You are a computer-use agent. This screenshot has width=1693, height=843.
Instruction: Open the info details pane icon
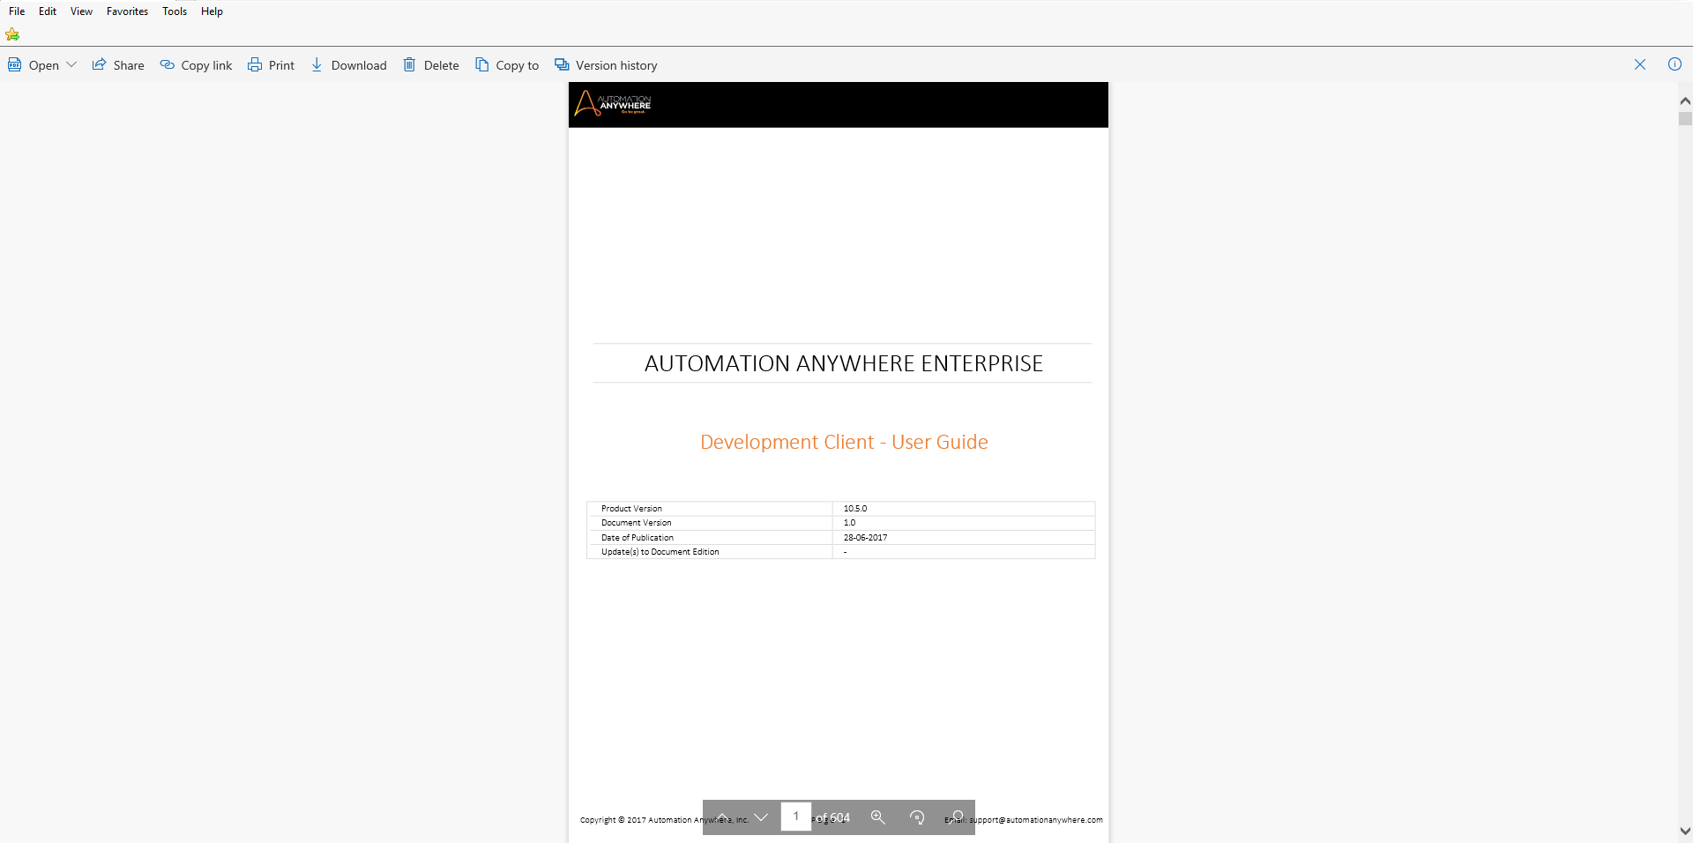click(1674, 64)
